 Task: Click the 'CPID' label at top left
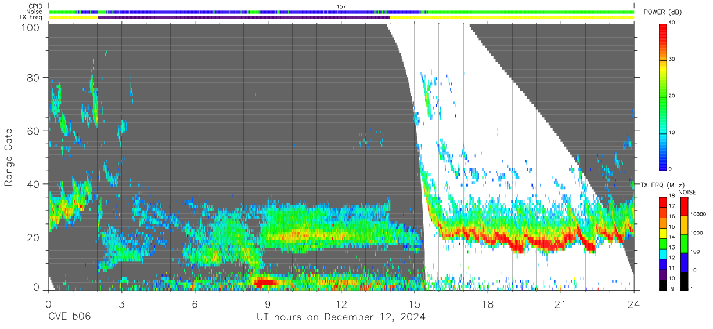tap(35, 6)
